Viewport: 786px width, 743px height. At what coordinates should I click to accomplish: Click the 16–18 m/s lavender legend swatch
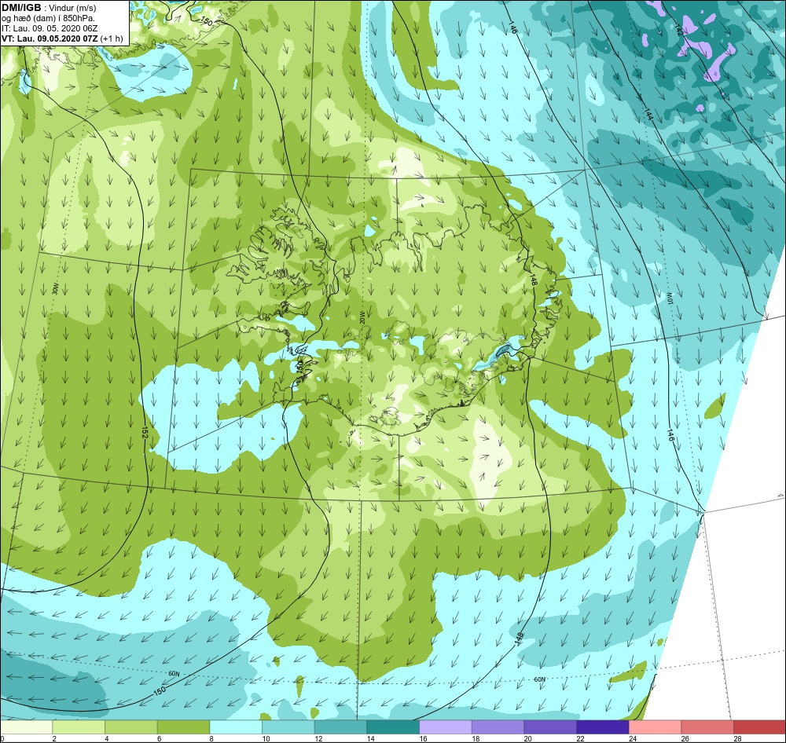[x=445, y=727]
